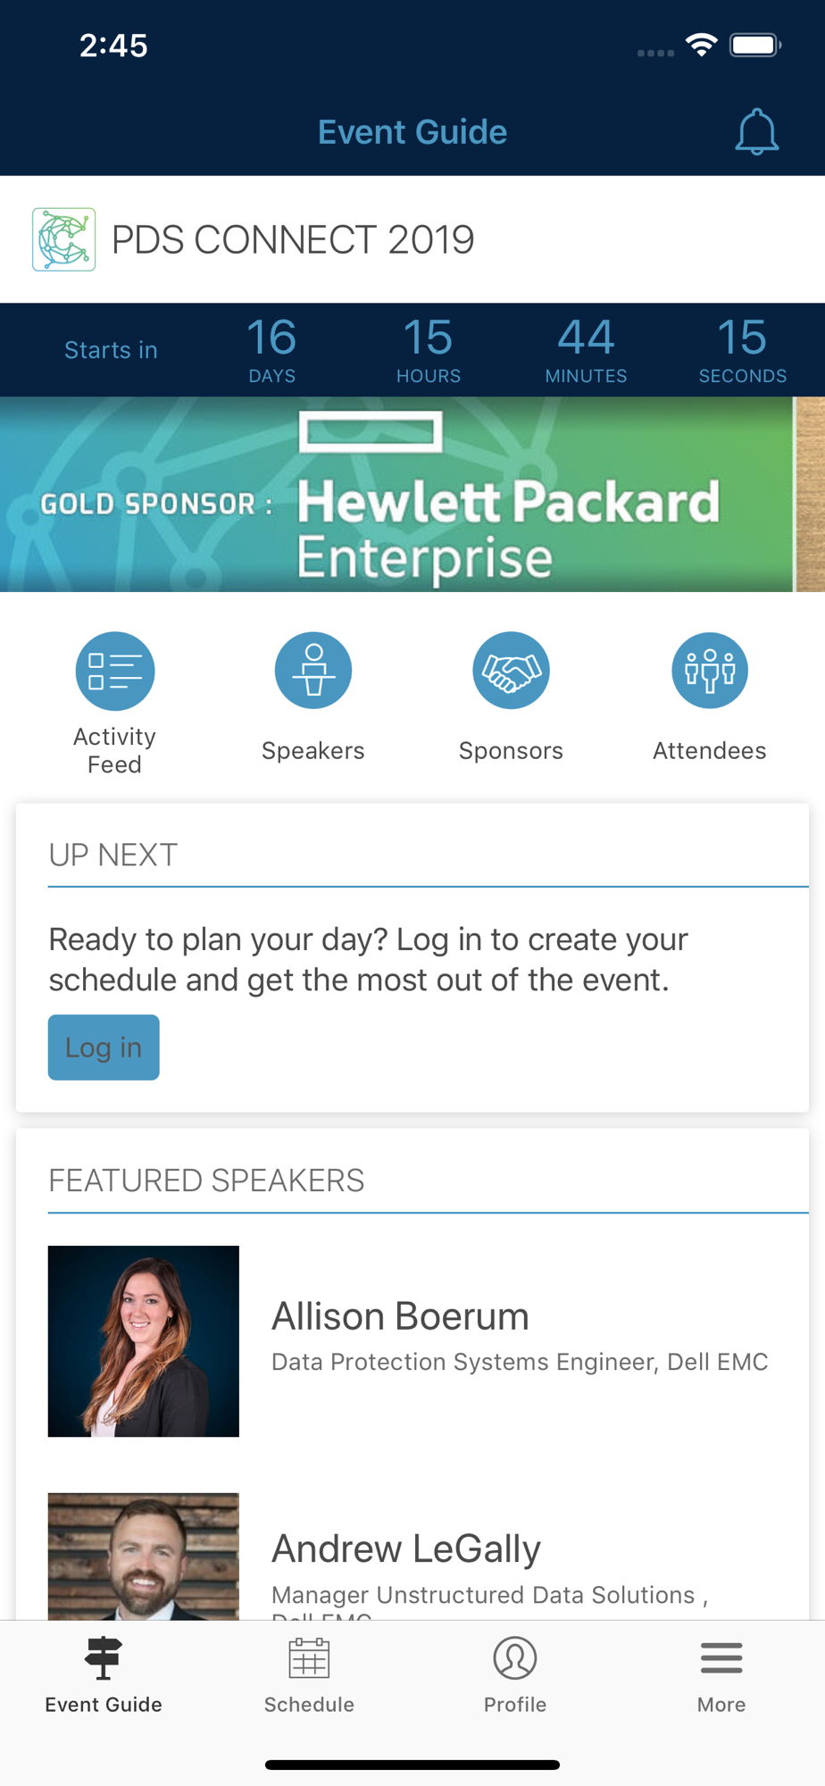Switch to the Profile tab
Viewport: 825px width, 1786px height.
[515, 1676]
